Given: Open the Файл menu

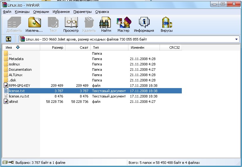Looking at the screenshot, I should (x=7, y=12).
